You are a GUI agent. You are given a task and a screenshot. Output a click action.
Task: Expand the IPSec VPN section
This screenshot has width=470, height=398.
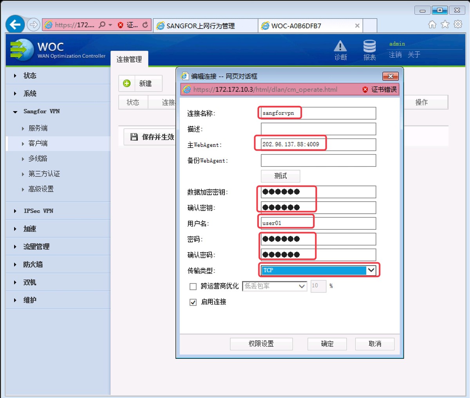coord(58,211)
